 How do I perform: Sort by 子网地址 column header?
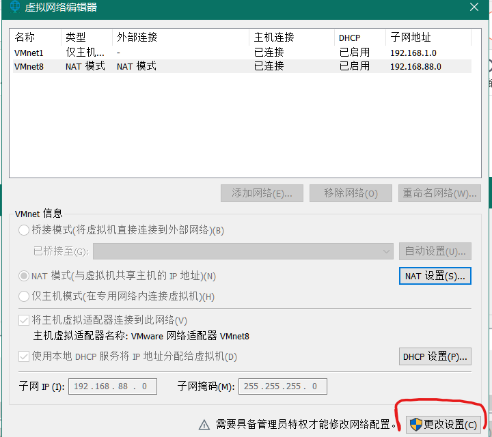pos(428,38)
